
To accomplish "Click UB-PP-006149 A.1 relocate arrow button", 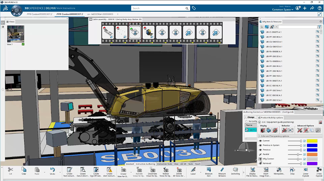I will tap(317, 37).
